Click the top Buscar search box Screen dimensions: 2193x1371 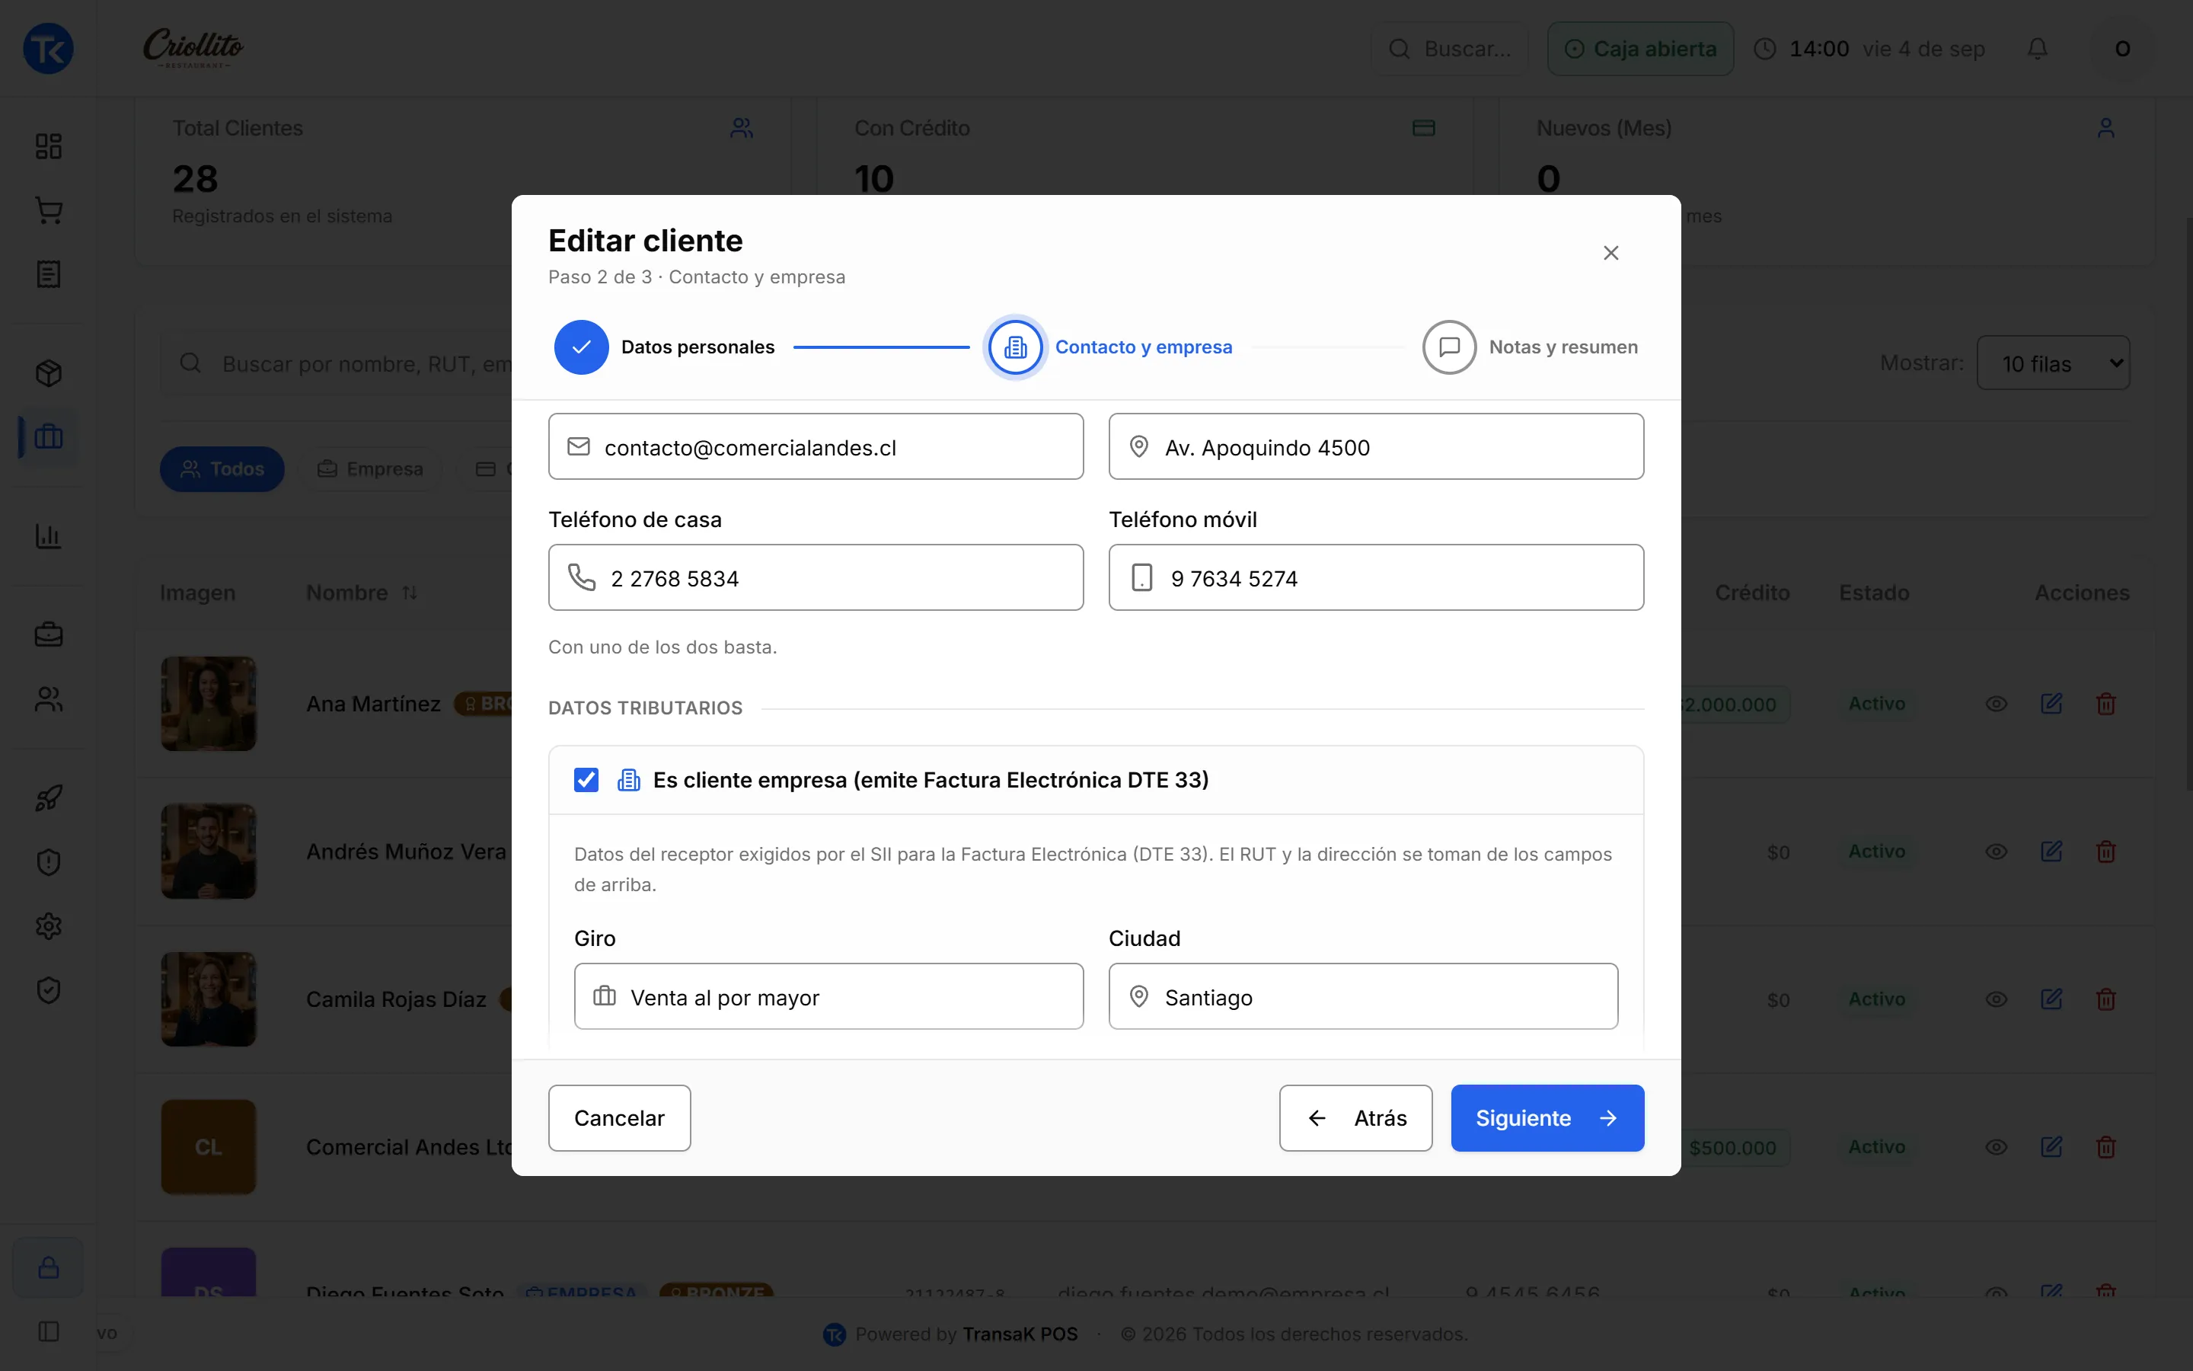point(1449,48)
